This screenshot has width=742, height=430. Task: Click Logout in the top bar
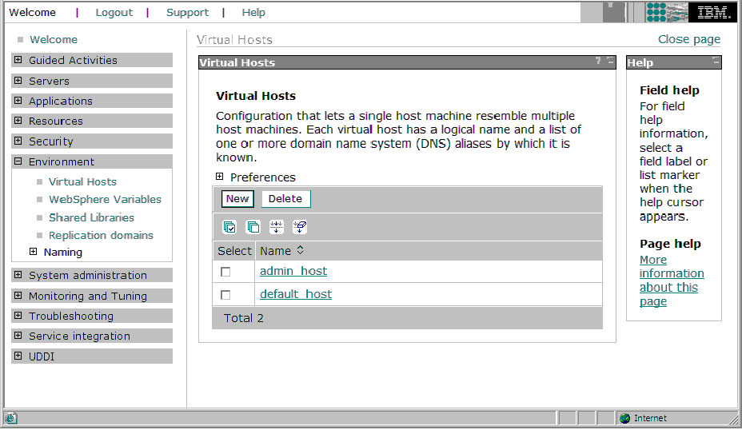pyautogui.click(x=114, y=13)
